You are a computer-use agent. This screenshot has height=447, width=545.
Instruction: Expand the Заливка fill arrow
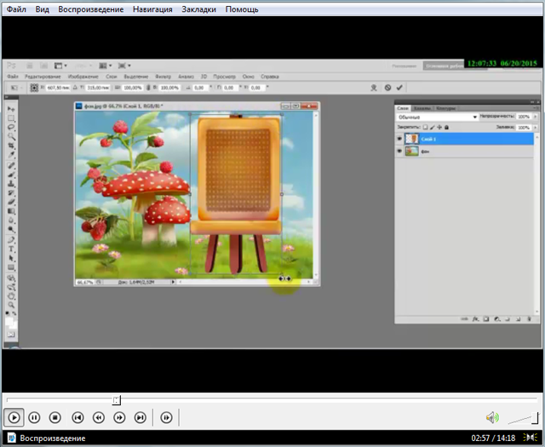click(535, 127)
